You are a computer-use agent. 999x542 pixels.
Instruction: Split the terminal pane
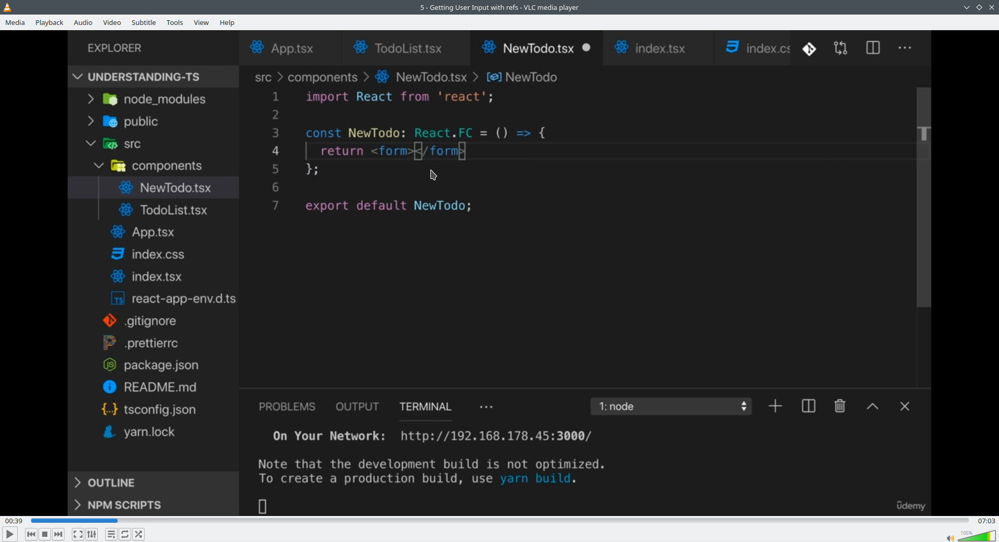point(809,406)
